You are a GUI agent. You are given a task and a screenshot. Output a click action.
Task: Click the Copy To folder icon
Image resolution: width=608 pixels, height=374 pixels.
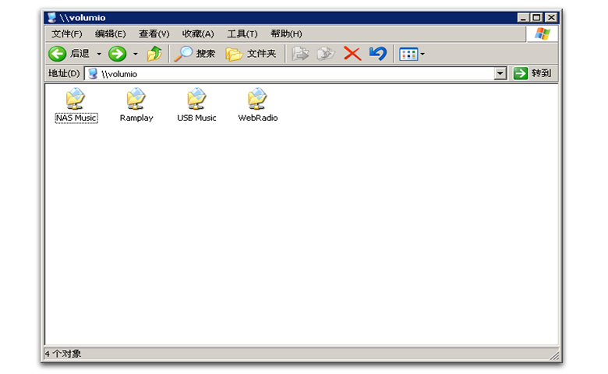(x=326, y=54)
